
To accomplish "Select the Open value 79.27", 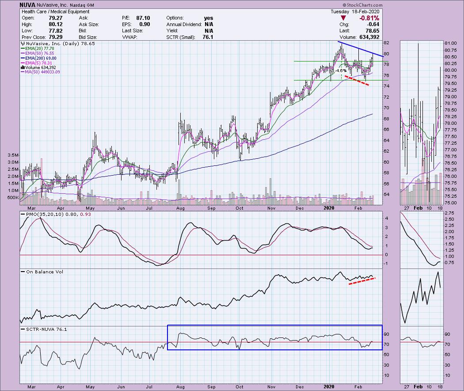I will click(56, 18).
